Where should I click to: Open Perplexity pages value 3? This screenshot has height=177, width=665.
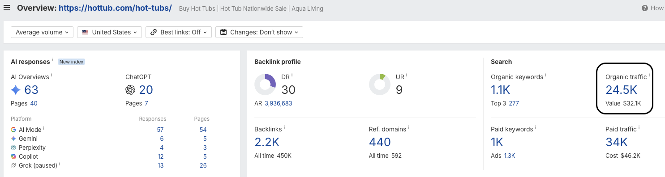205,147
